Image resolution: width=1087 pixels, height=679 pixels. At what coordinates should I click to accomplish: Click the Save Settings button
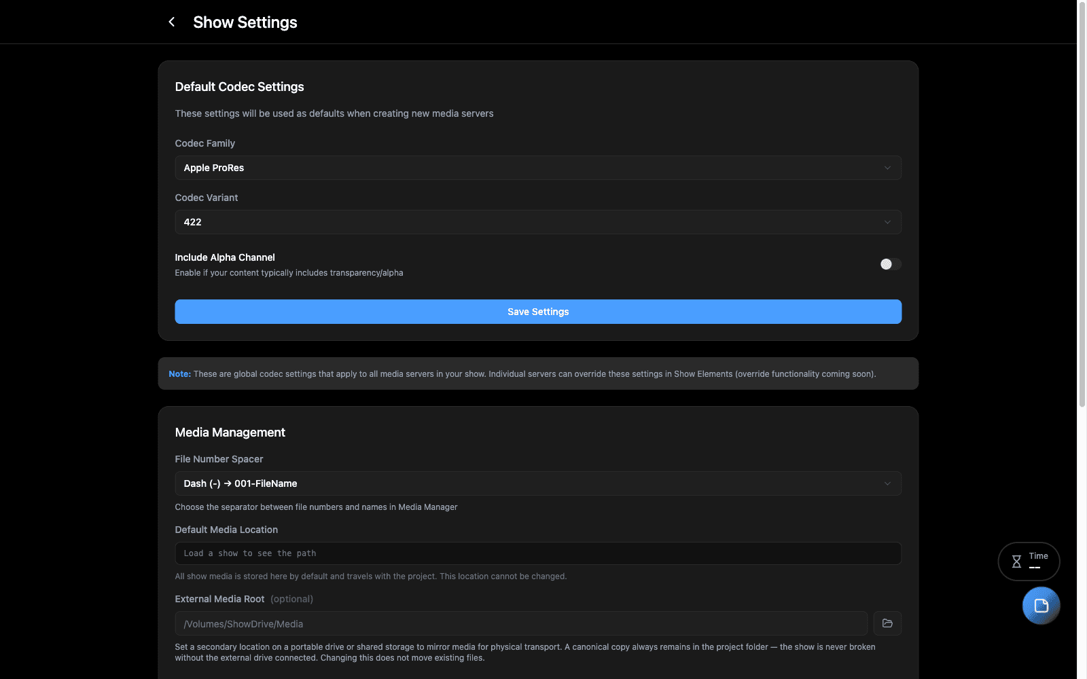click(538, 312)
